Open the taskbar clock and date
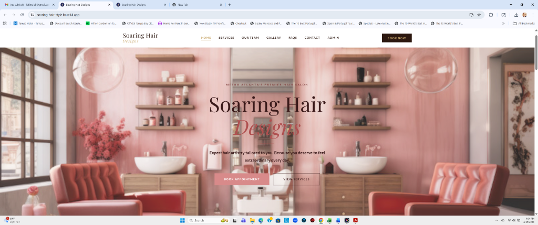 pyautogui.click(x=530, y=220)
